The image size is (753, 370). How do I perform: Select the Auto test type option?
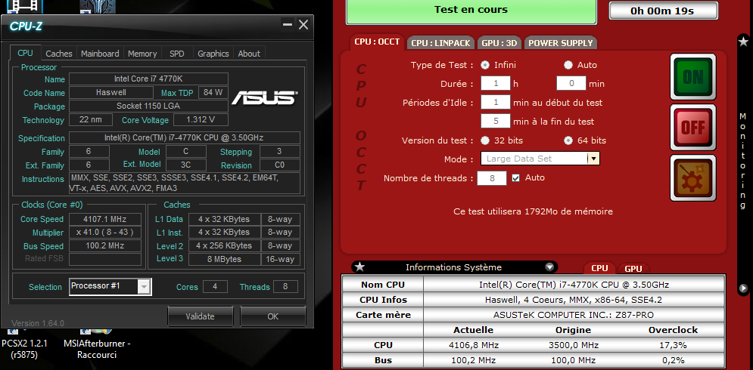568,65
